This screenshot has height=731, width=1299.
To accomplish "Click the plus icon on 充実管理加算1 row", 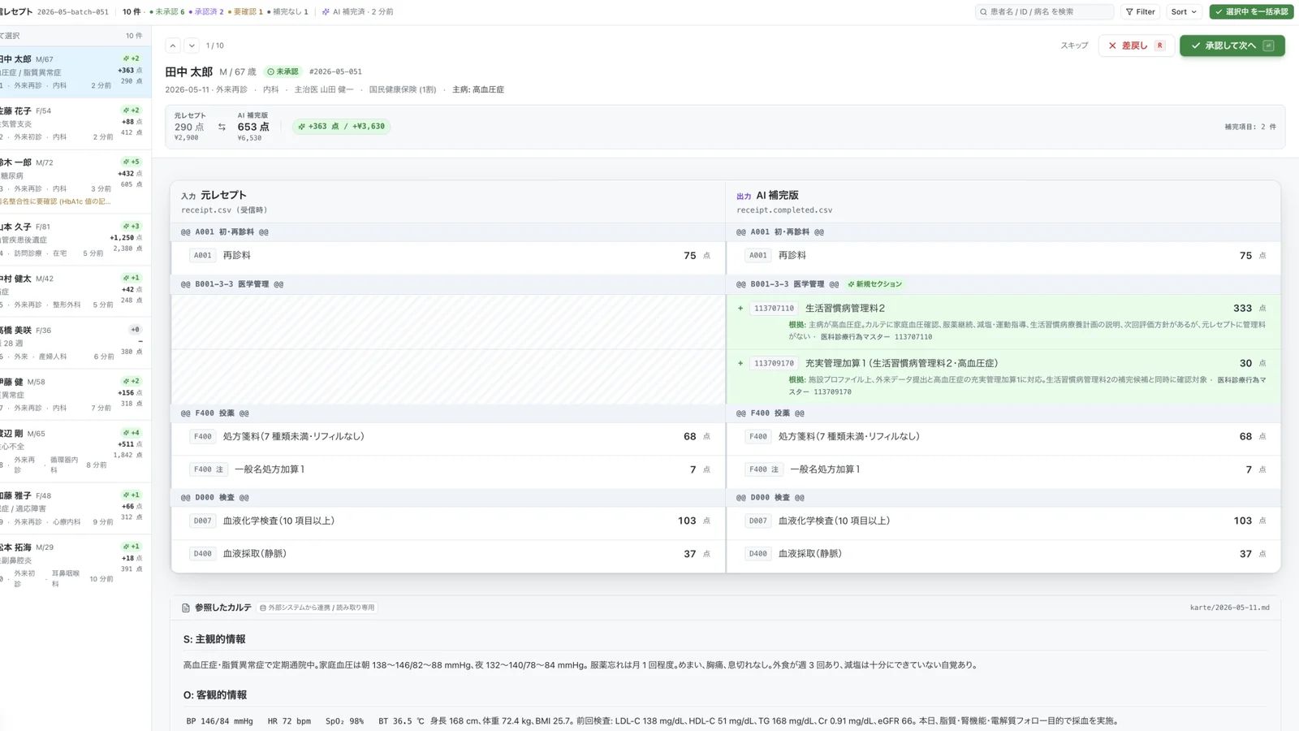I will pos(740,363).
